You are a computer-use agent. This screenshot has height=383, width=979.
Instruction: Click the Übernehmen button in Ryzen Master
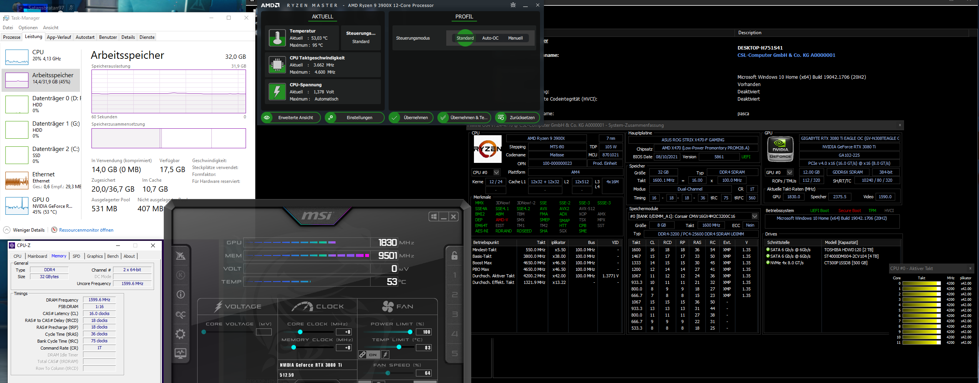(411, 118)
